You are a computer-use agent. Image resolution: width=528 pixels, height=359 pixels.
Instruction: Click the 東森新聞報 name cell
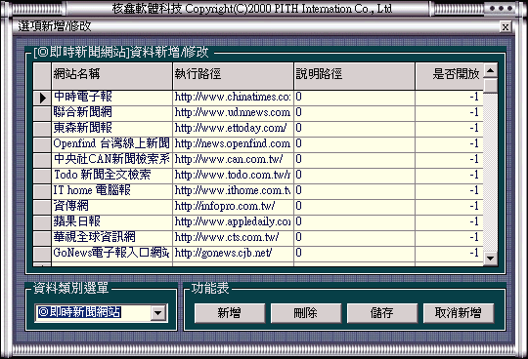[111, 129]
